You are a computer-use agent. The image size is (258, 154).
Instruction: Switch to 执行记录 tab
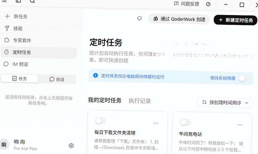(x=140, y=101)
